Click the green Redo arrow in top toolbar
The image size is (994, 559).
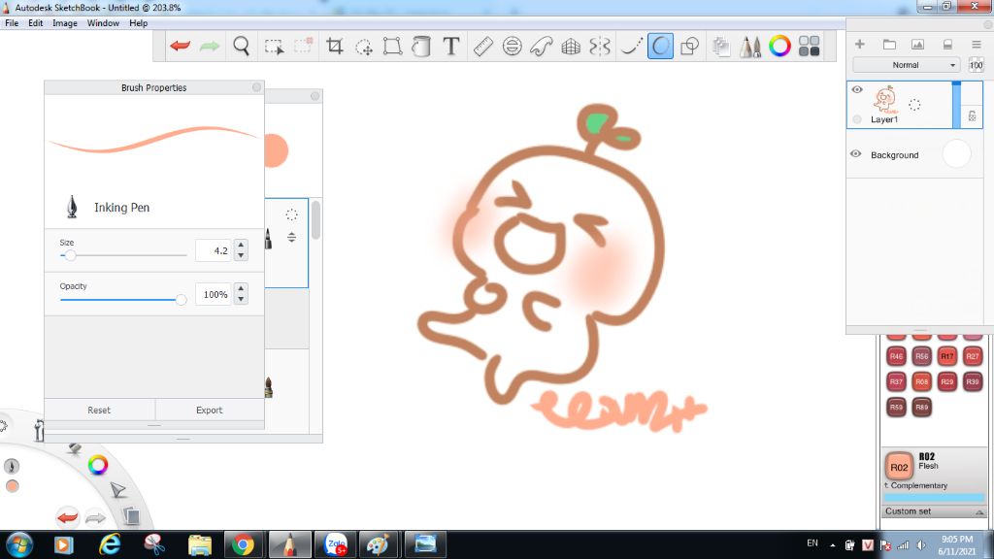(x=210, y=46)
